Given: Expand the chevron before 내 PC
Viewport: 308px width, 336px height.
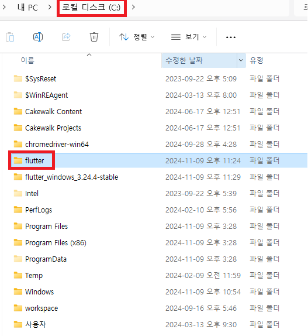Looking at the screenshot, I should click(4, 7).
